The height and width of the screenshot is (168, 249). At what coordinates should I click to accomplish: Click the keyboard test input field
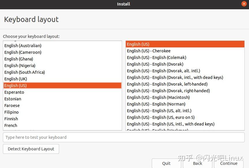[123, 137]
